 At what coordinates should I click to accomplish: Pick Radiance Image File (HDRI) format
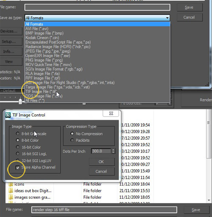point(98,47)
